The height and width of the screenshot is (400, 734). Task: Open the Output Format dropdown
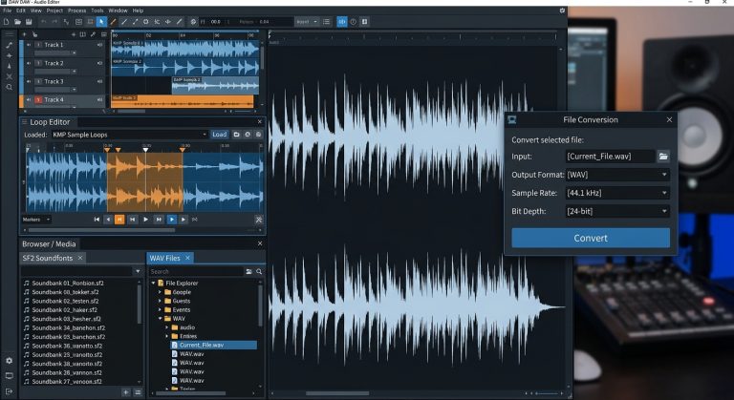click(x=617, y=175)
